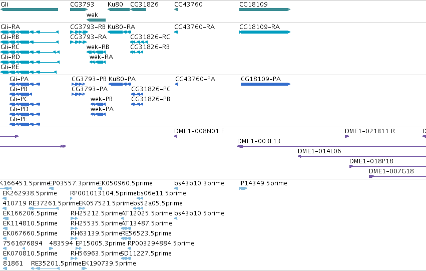Click the CG3793-RA transcript arrows

[78, 42]
